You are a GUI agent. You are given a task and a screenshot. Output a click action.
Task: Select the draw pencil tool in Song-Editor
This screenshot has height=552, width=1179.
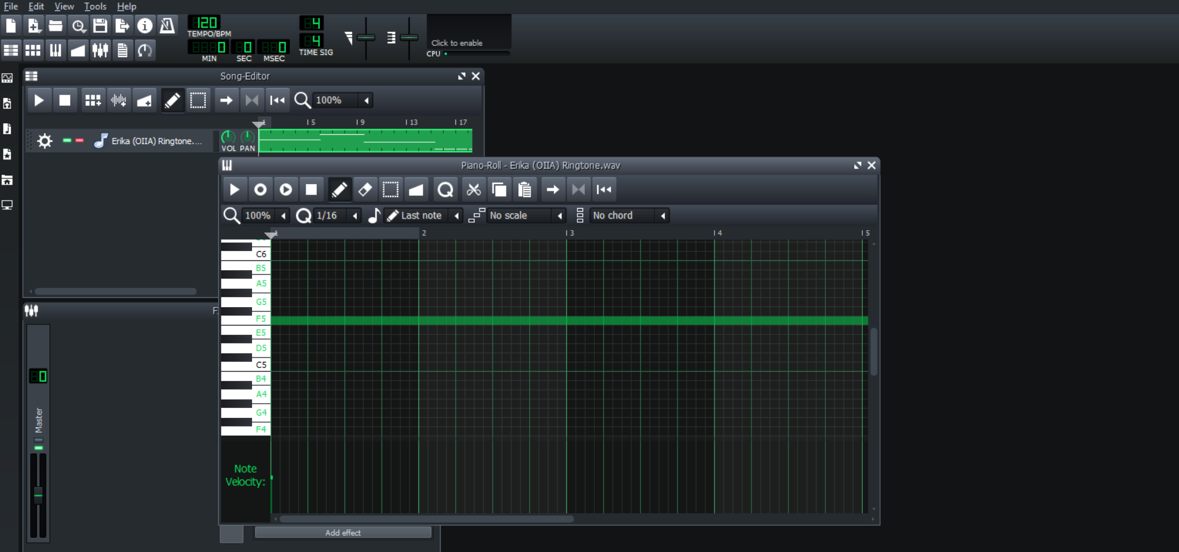tap(172, 100)
